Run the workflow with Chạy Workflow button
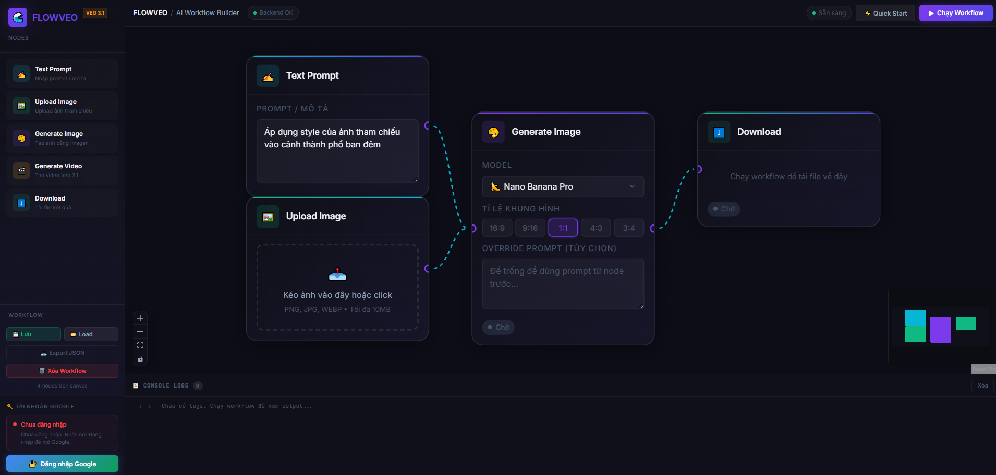This screenshot has width=996, height=475. [956, 12]
